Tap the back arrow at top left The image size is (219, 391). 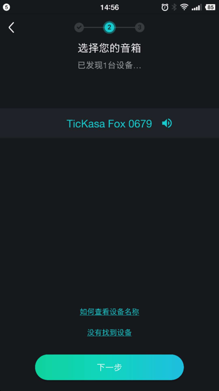click(x=12, y=28)
